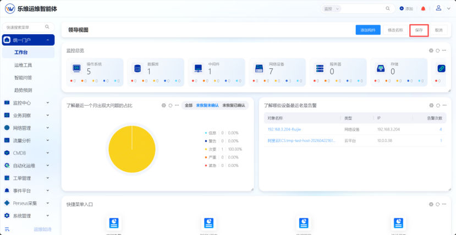Expand the 监控中心 chevron

point(48,103)
